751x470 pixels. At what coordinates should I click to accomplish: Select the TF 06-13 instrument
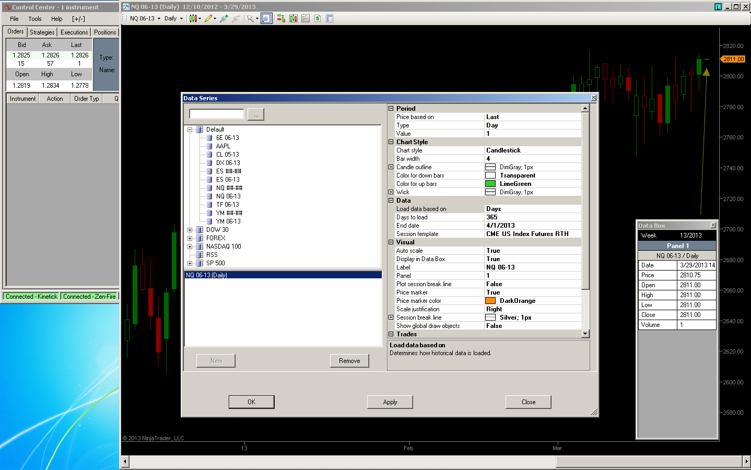[x=228, y=205]
